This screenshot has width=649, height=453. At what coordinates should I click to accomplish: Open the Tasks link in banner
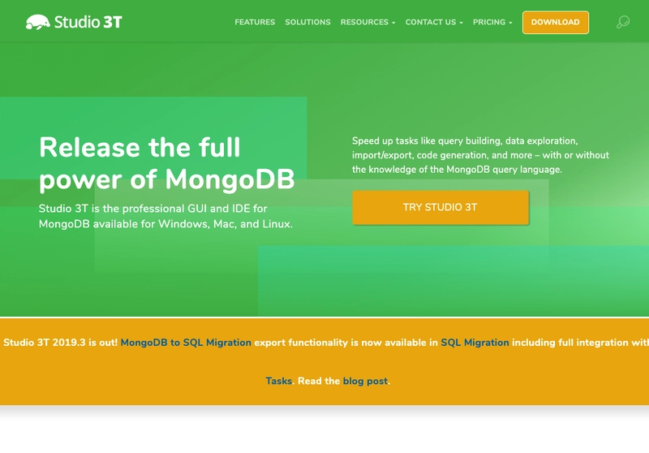pos(278,381)
